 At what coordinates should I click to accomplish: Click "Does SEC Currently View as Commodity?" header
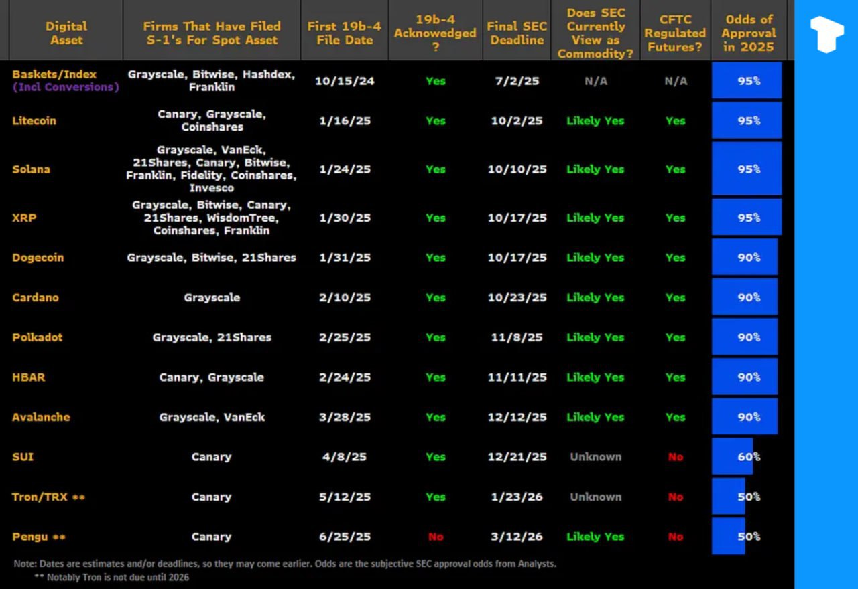click(x=596, y=33)
